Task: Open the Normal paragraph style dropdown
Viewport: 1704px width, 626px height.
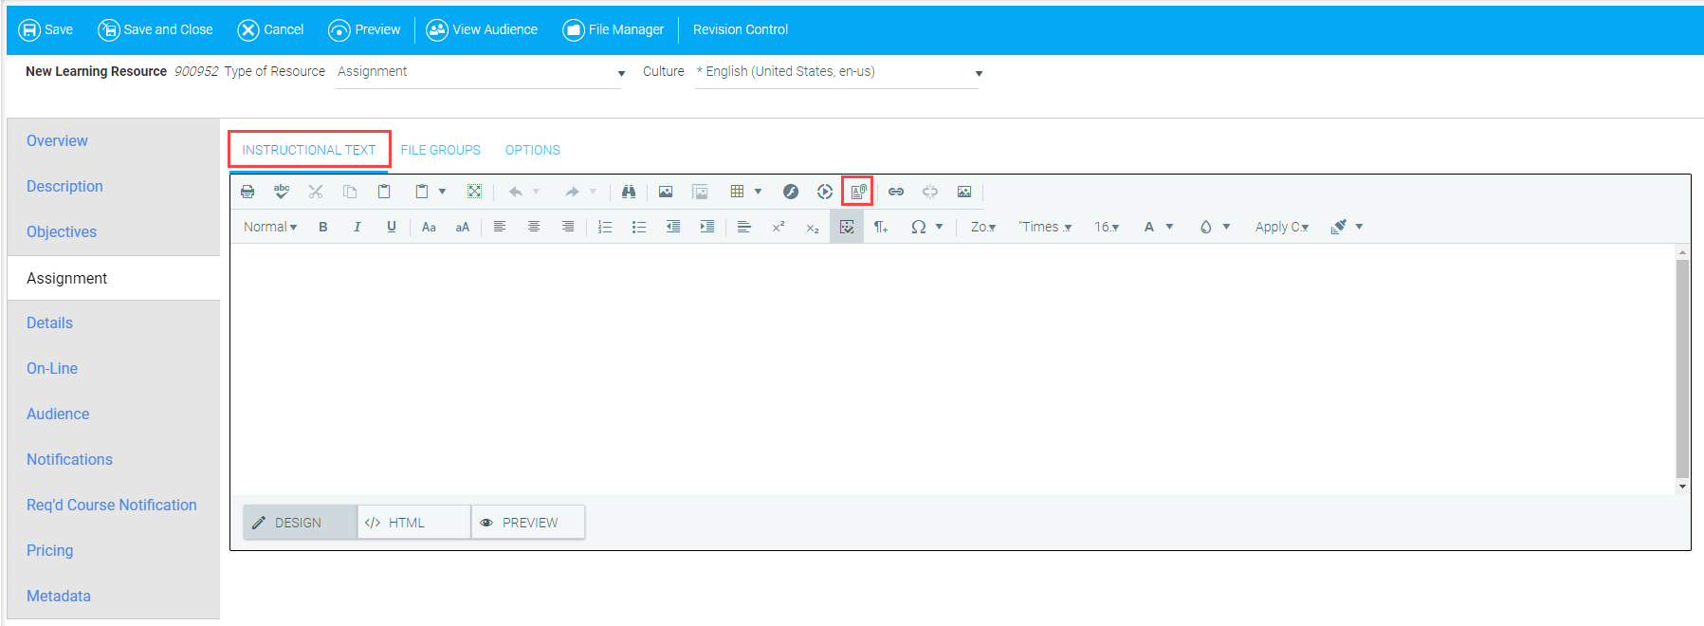Action: (270, 227)
